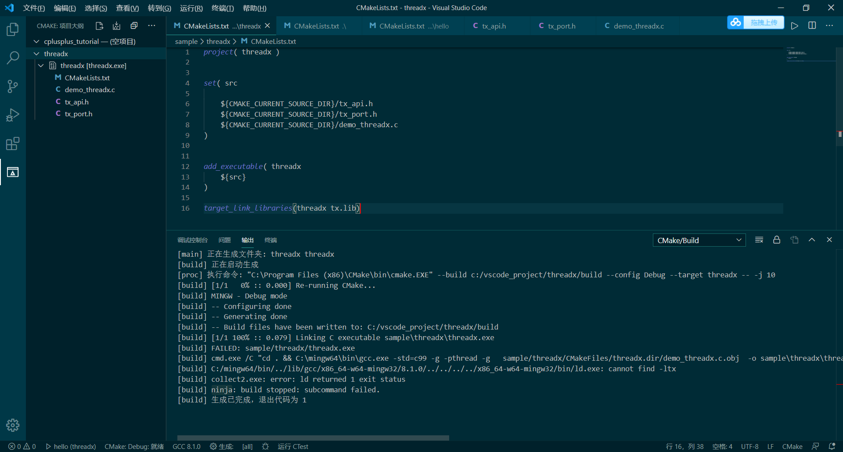Click the errors and warnings status indicator
843x452 pixels.
click(22, 446)
